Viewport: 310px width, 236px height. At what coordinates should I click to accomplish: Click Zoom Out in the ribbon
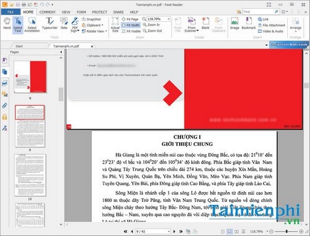click(153, 31)
